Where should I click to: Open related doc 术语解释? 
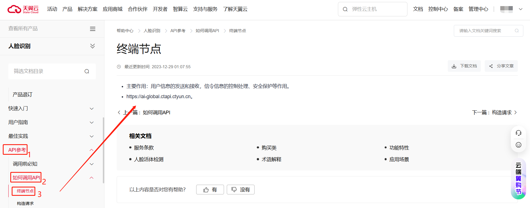click(272, 159)
